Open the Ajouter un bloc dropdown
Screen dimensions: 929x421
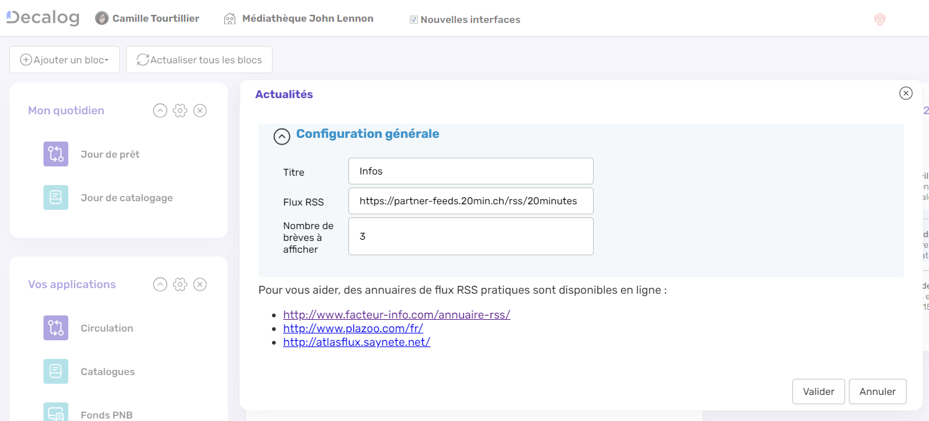[x=64, y=59]
